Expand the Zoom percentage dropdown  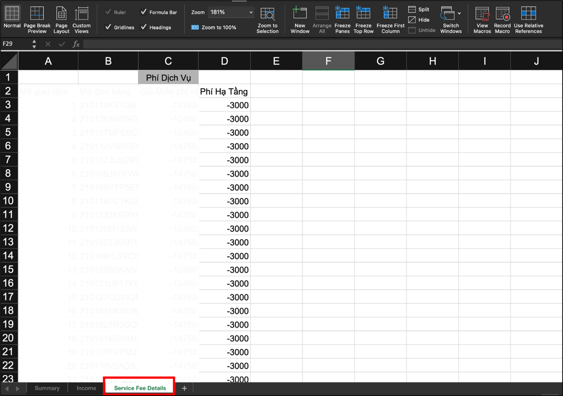pos(251,12)
